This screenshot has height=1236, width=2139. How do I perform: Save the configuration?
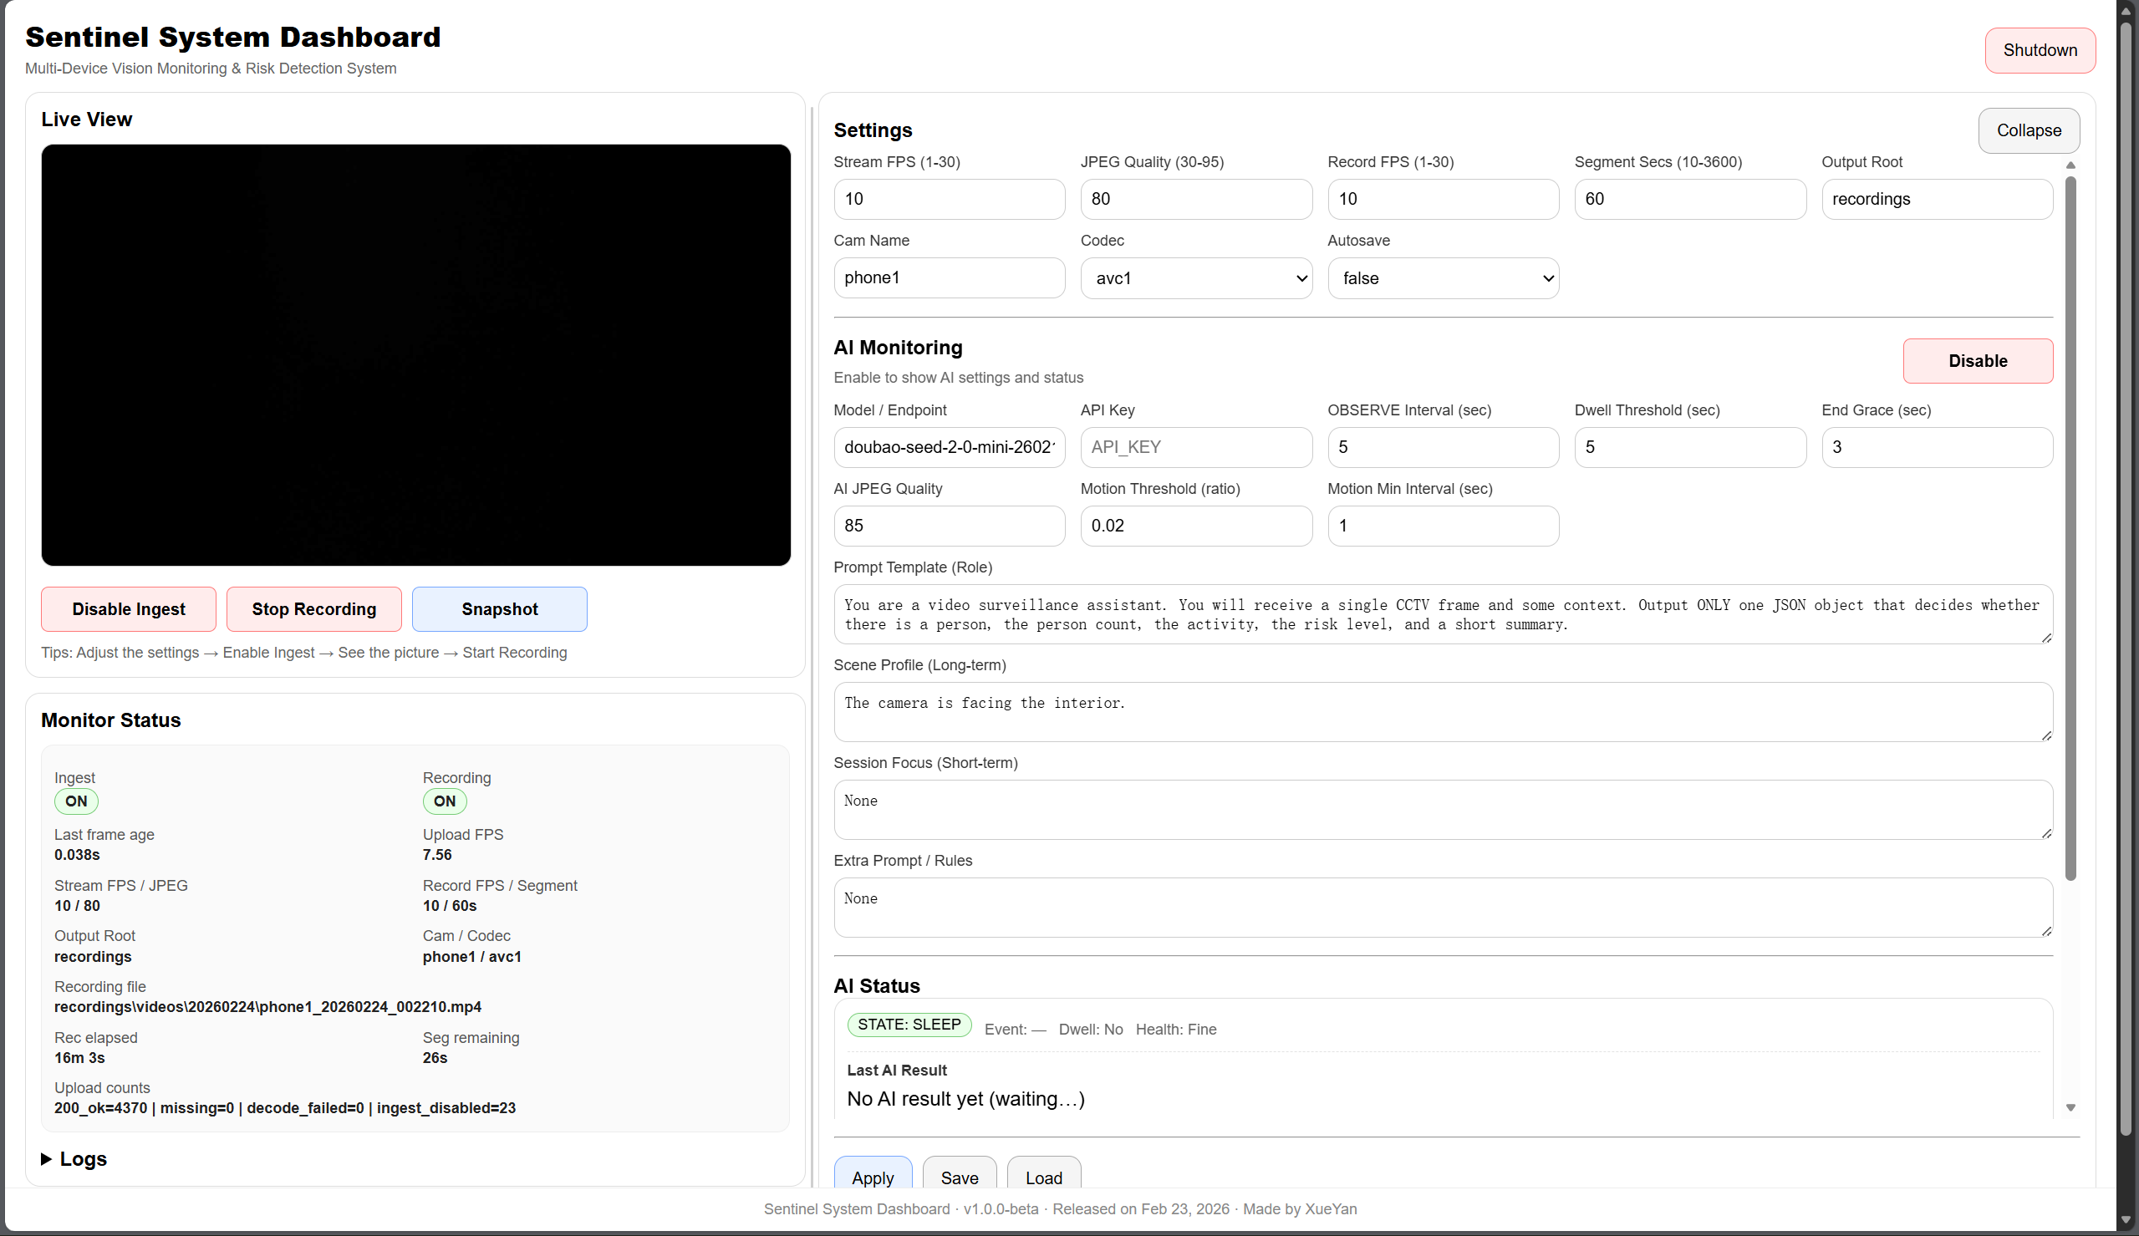pyautogui.click(x=959, y=1178)
